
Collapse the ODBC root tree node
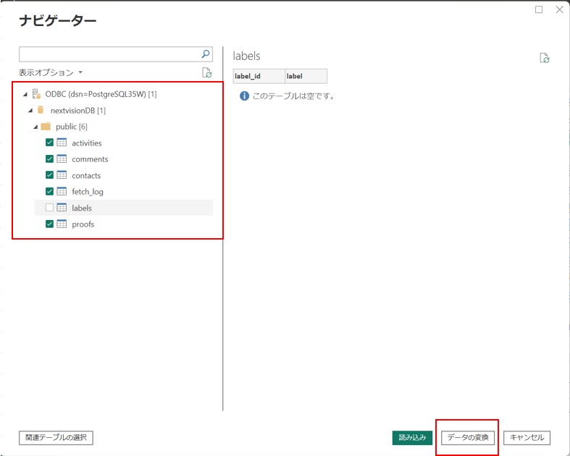point(25,94)
